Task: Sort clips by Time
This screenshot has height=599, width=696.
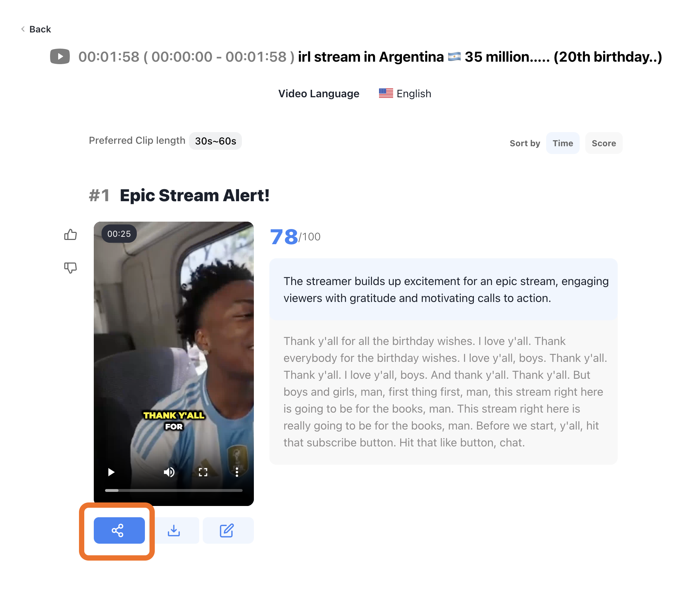Action: (x=563, y=143)
